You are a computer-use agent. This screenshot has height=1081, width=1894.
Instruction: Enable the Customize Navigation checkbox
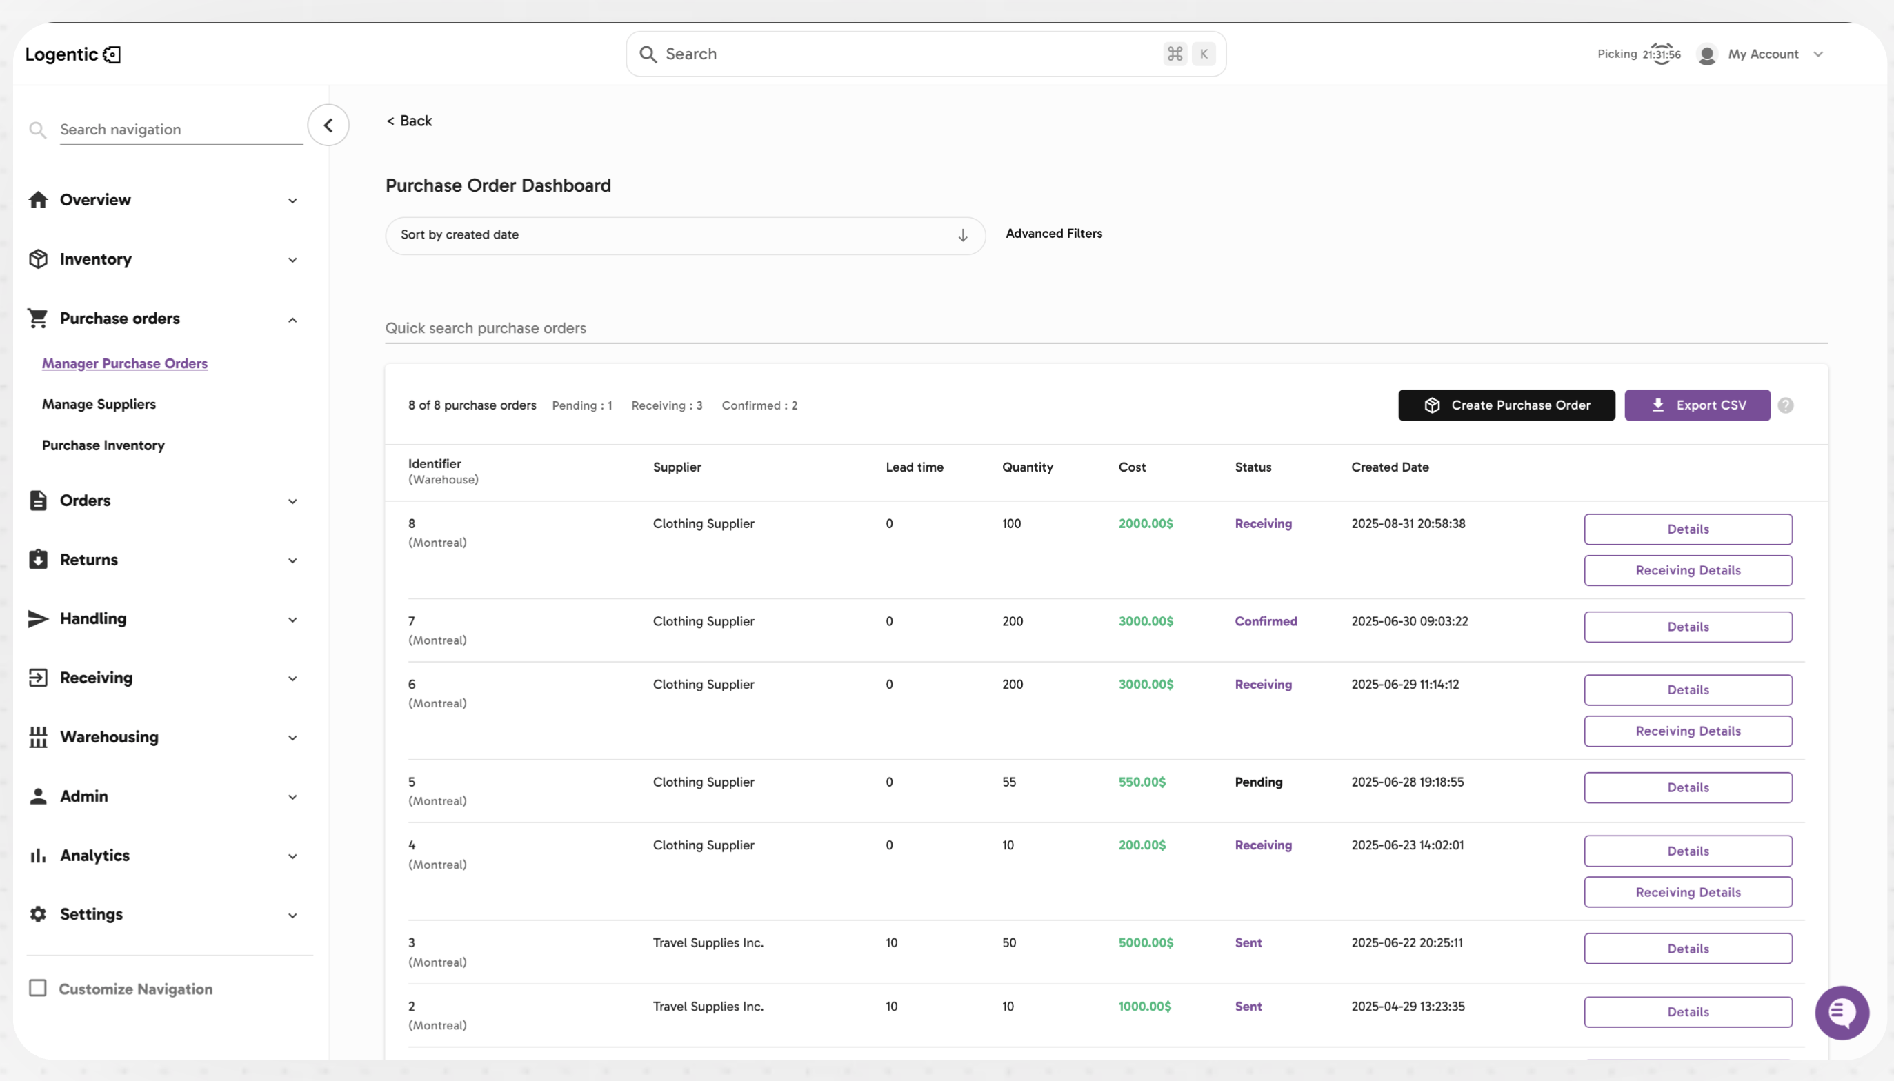(38, 988)
